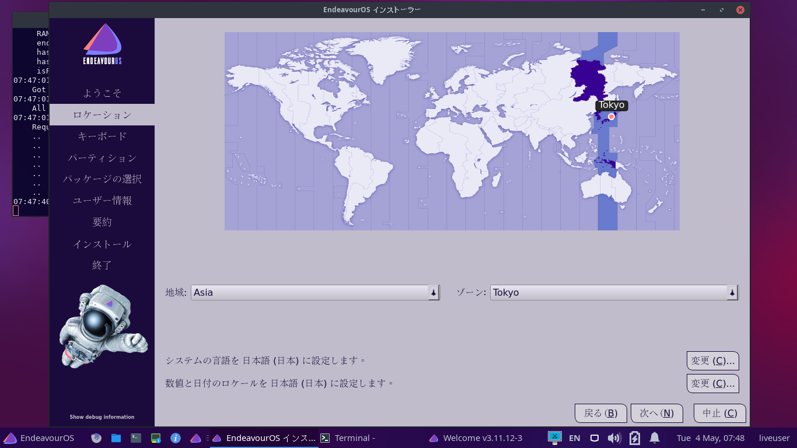Go back with the 戻る (B) button
Viewport: 797px width, 448px height.
[x=601, y=414]
